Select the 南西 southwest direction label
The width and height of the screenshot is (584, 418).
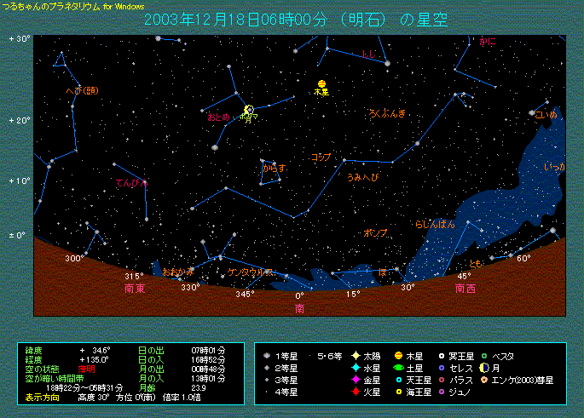pyautogui.click(x=465, y=289)
